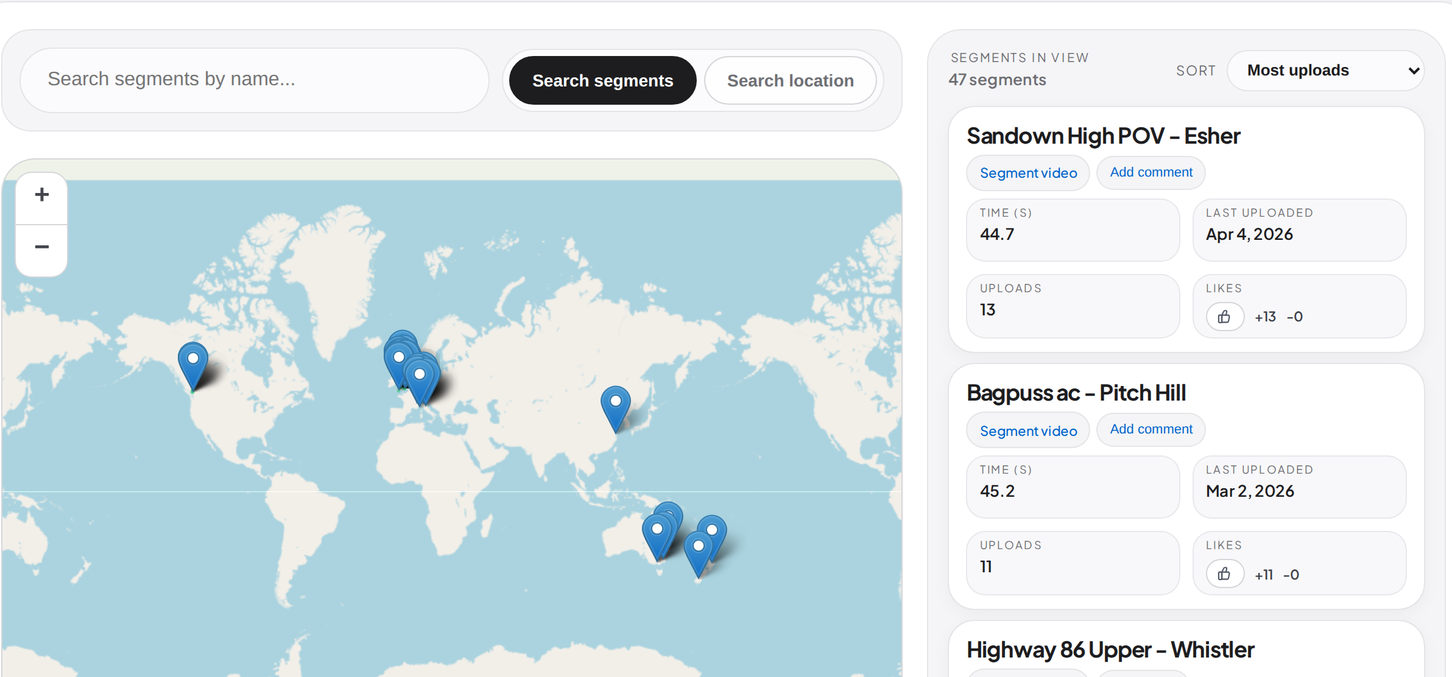The width and height of the screenshot is (1452, 677).
Task: Click the pin over central Europe
Action: coord(420,374)
